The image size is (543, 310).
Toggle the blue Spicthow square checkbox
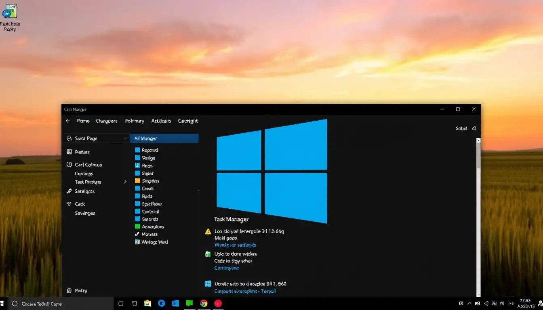pyautogui.click(x=137, y=204)
